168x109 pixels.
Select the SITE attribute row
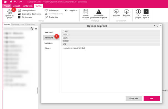pos(111,44)
